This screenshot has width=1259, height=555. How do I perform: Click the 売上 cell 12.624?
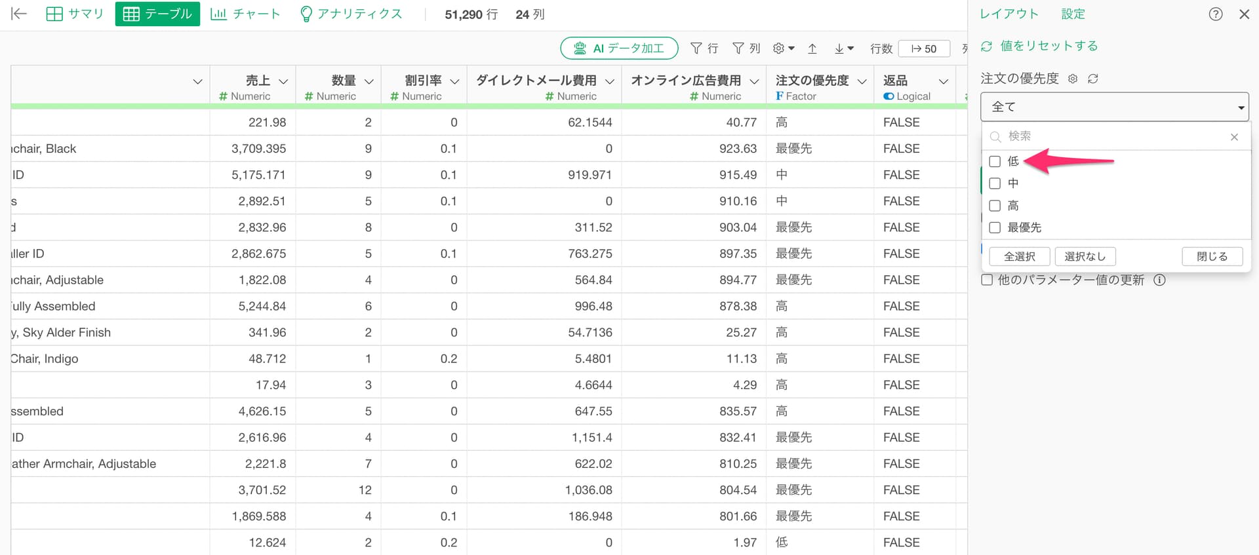pos(252,543)
